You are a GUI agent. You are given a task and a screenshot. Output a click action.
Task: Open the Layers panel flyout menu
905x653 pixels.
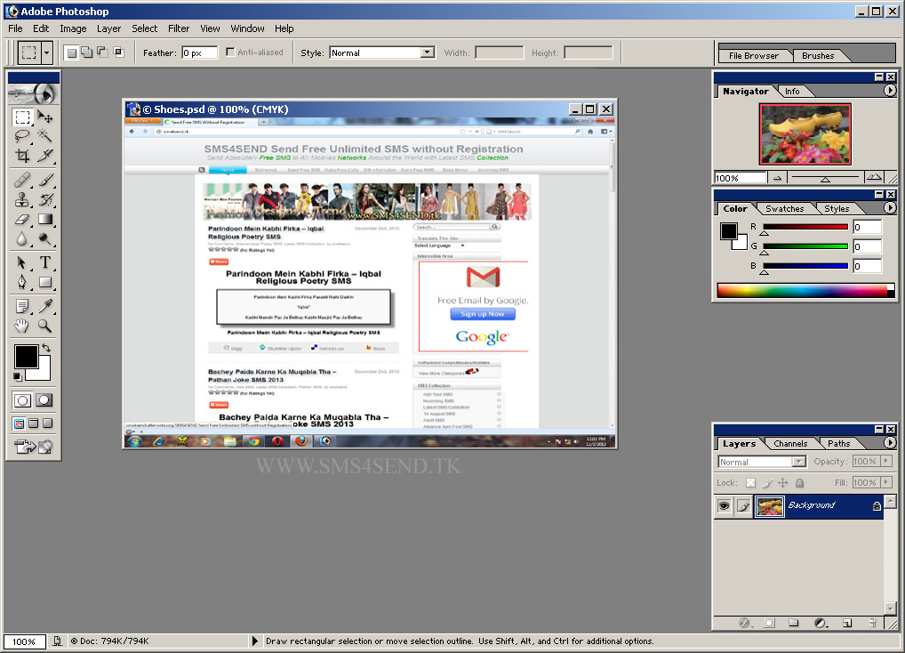click(x=890, y=443)
